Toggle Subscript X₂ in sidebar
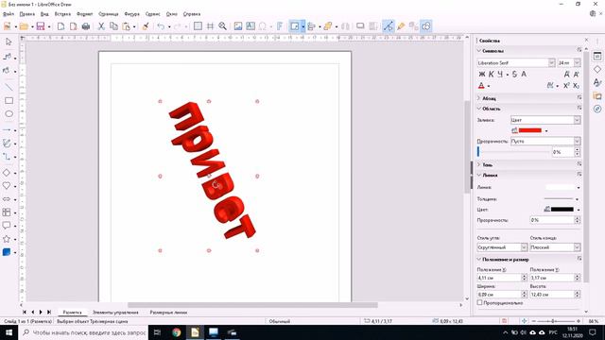Image resolution: width=605 pixels, height=340 pixels. click(576, 86)
